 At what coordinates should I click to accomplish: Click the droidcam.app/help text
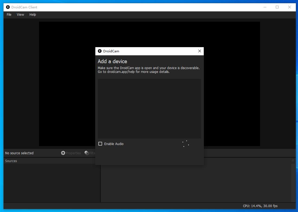coord(121,72)
